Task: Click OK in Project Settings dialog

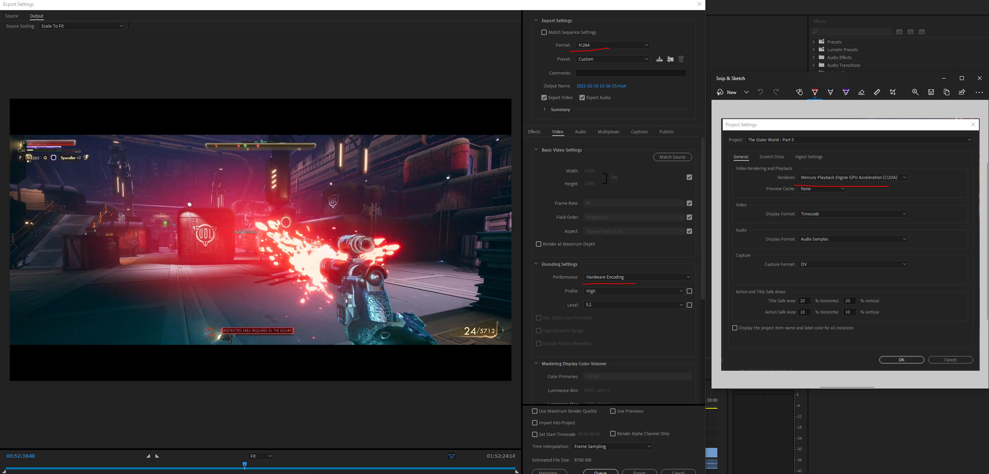Action: click(x=902, y=360)
